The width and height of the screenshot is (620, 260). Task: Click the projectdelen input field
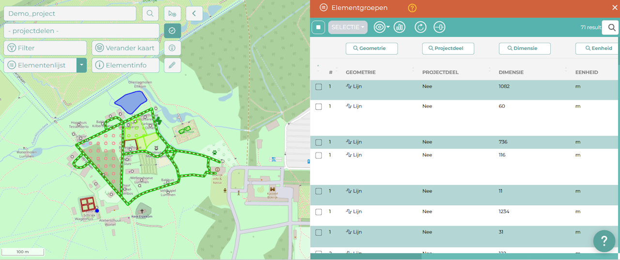(x=81, y=31)
